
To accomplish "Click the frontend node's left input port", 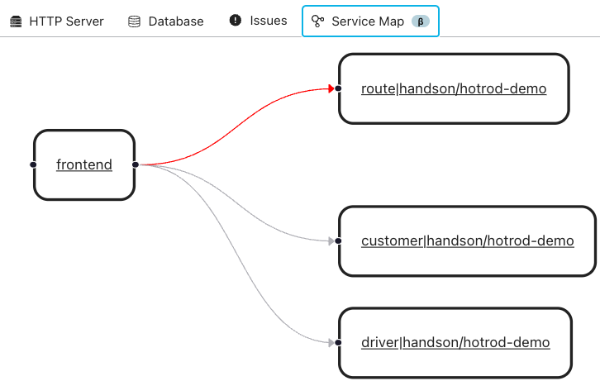I will click(33, 164).
